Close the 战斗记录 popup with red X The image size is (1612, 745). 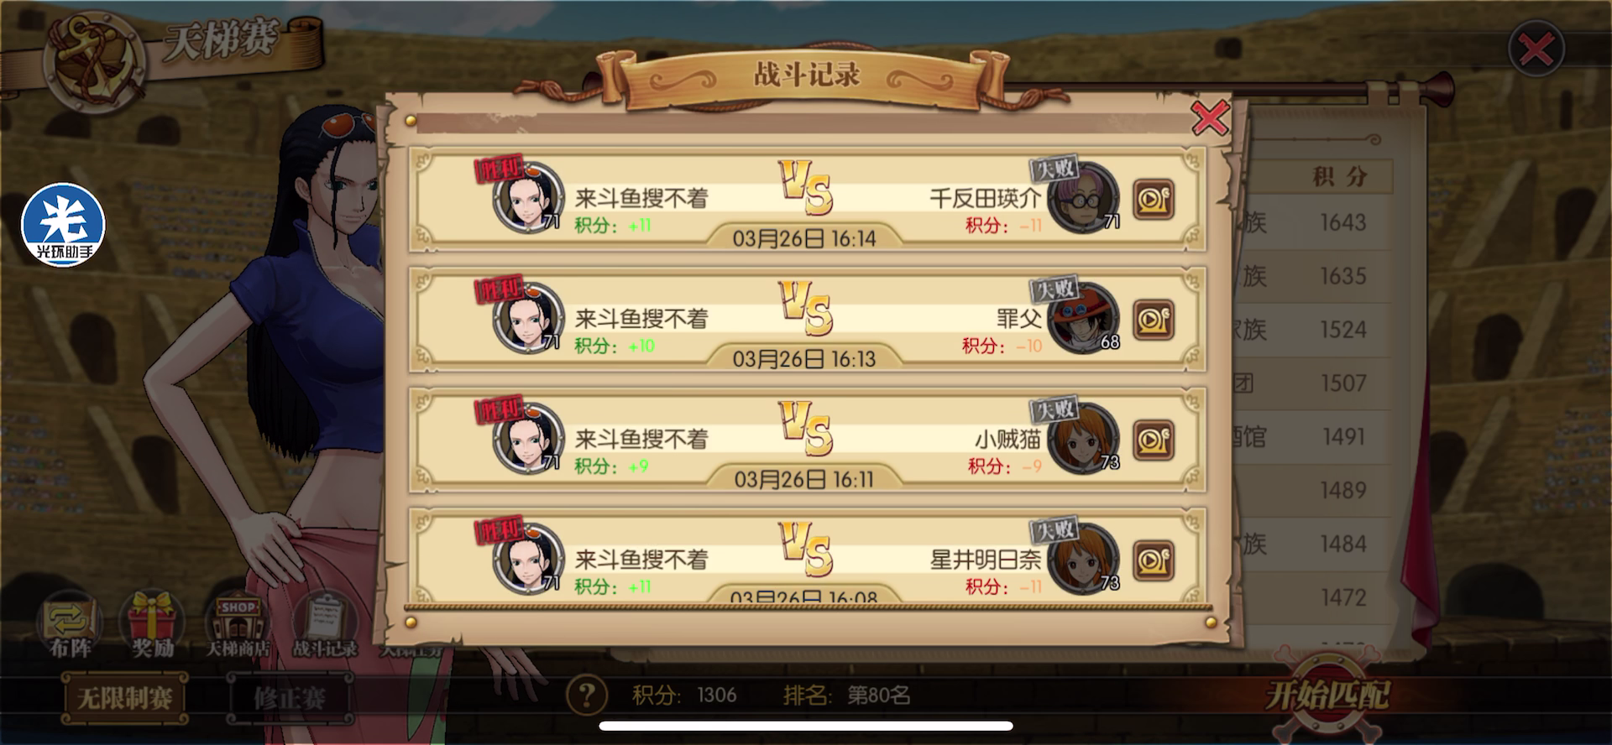click(1210, 118)
